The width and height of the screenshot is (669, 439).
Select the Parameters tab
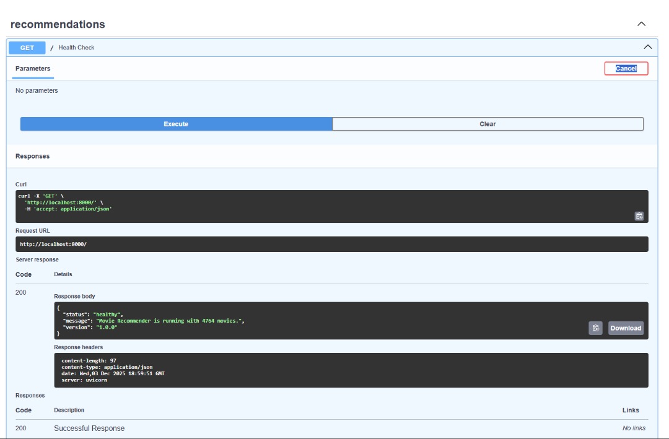coord(32,68)
